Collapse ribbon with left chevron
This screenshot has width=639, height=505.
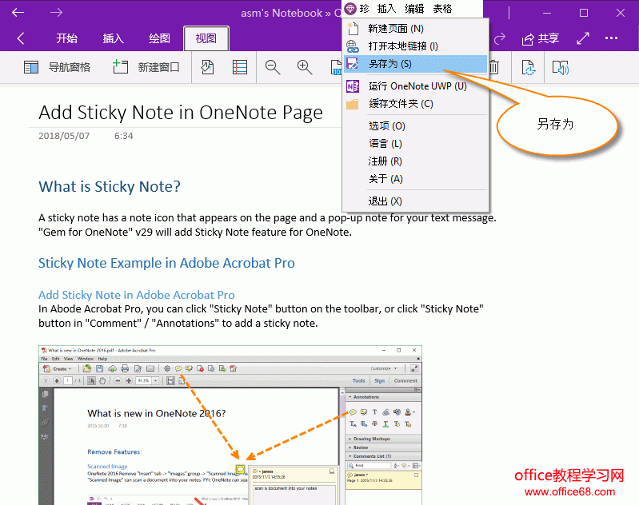[21, 38]
